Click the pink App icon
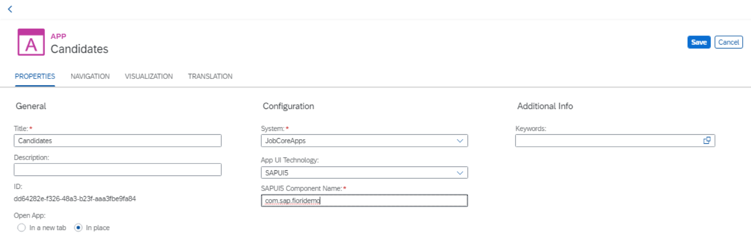The width and height of the screenshot is (751, 248). (x=31, y=42)
